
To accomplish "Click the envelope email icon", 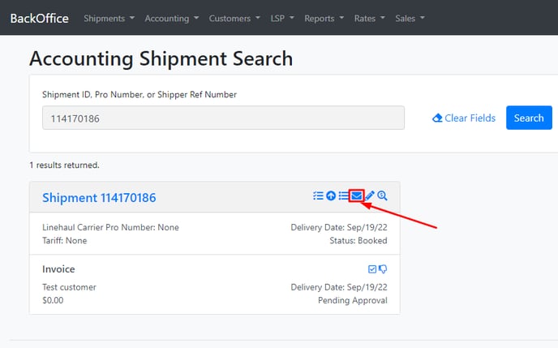I will pos(356,195).
